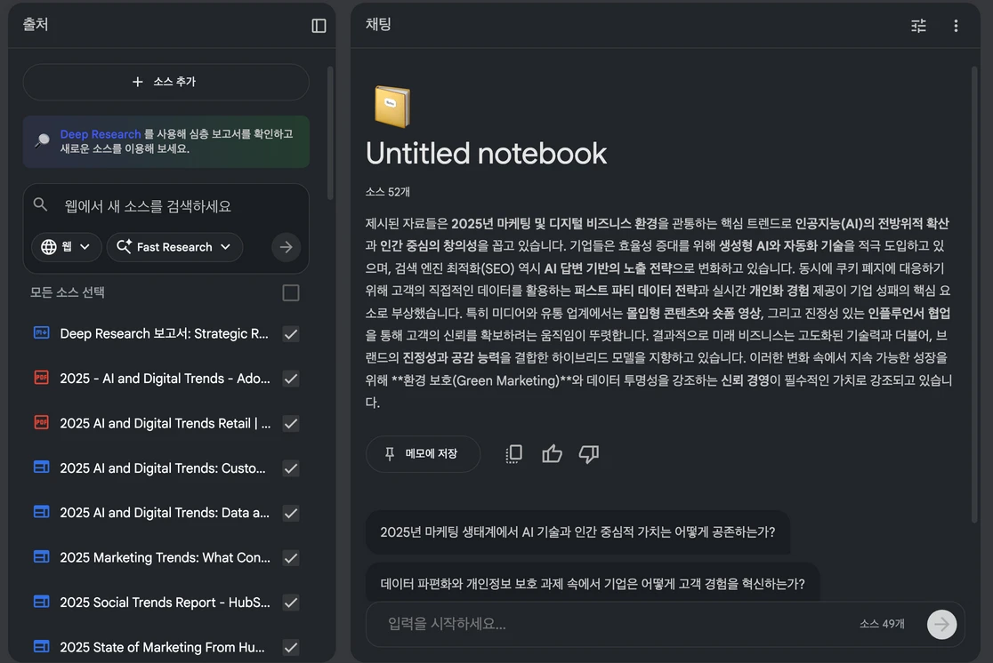Open chat settings tune icon
This screenshot has height=663, width=993.
click(x=918, y=26)
